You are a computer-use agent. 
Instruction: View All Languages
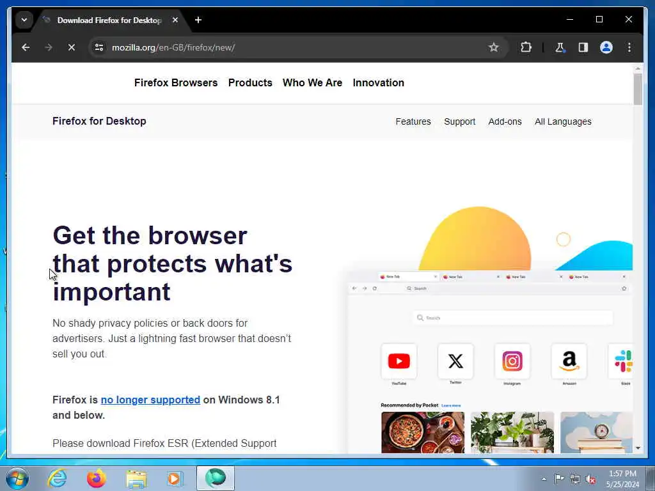pyautogui.click(x=563, y=121)
